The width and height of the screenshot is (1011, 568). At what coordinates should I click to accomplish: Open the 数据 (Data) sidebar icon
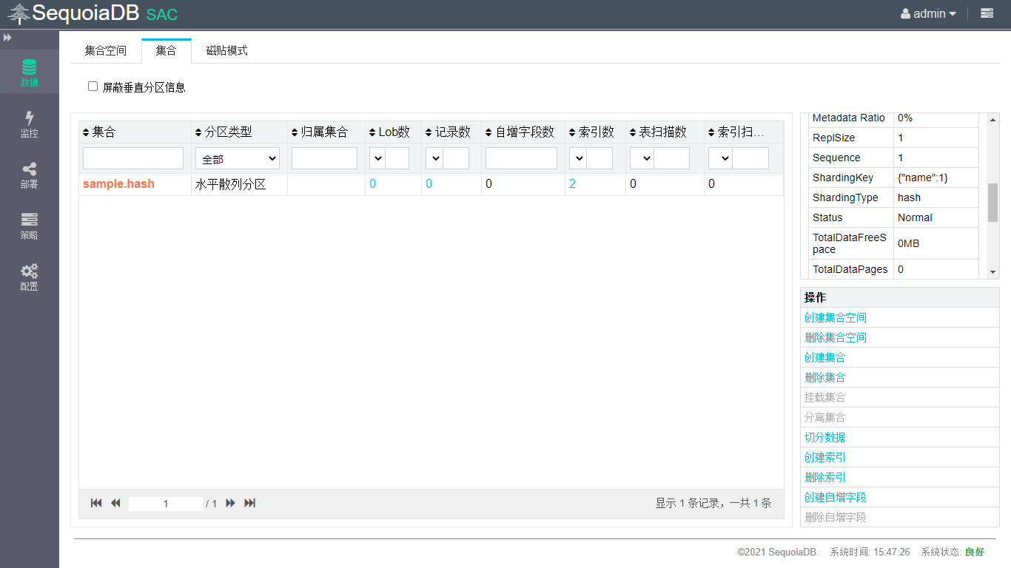(x=29, y=72)
